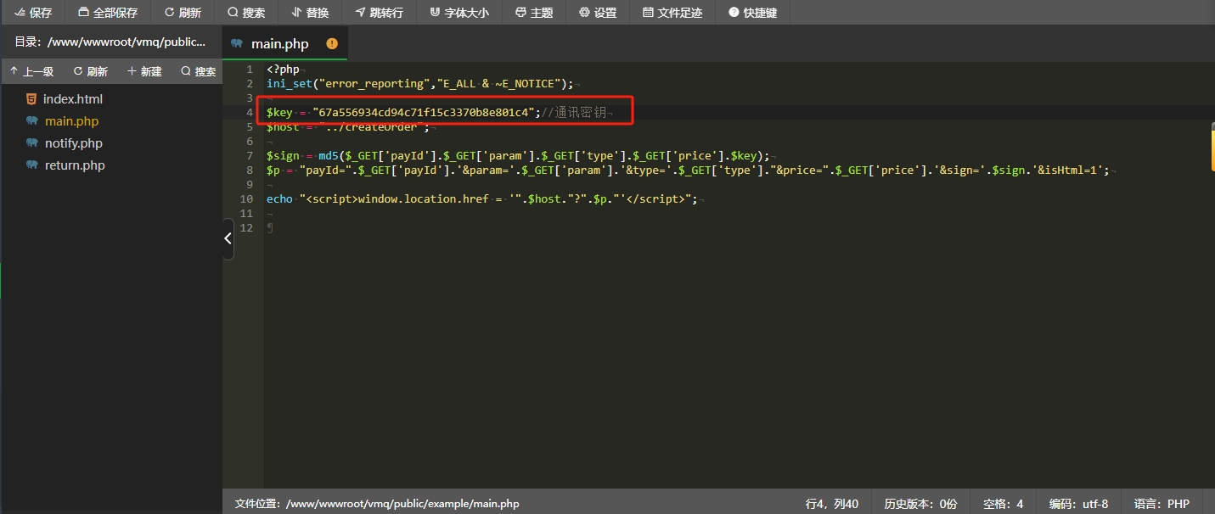Switch to the main.php editor tab
The image size is (1215, 514).
(x=279, y=43)
